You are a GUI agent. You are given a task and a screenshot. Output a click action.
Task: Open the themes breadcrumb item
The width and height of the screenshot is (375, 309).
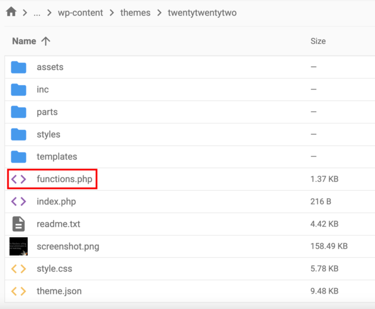135,12
